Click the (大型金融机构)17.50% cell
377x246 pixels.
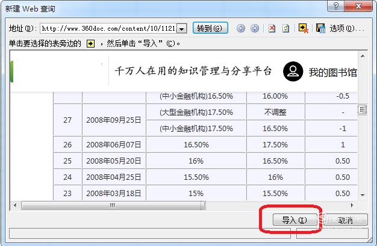click(x=196, y=112)
